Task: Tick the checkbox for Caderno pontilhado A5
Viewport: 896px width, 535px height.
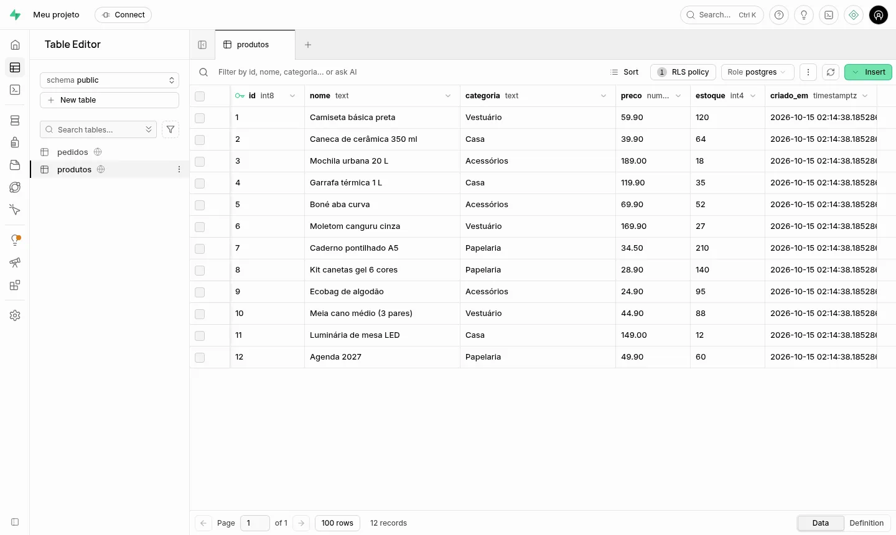Action: [x=200, y=248]
